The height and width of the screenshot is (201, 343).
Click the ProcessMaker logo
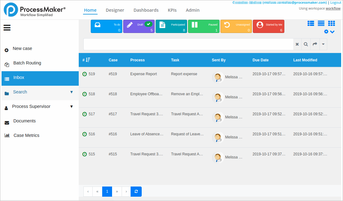coord(10,10)
